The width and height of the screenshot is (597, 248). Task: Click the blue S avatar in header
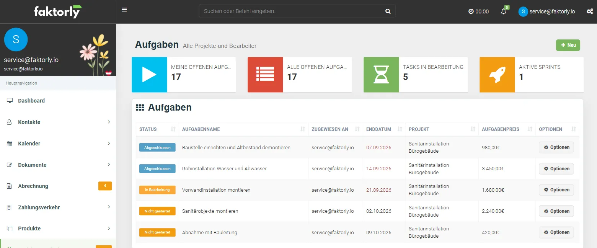523,11
